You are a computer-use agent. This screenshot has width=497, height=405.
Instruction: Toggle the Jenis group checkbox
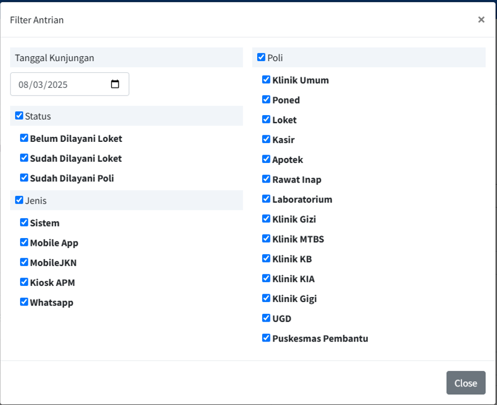[19, 200]
